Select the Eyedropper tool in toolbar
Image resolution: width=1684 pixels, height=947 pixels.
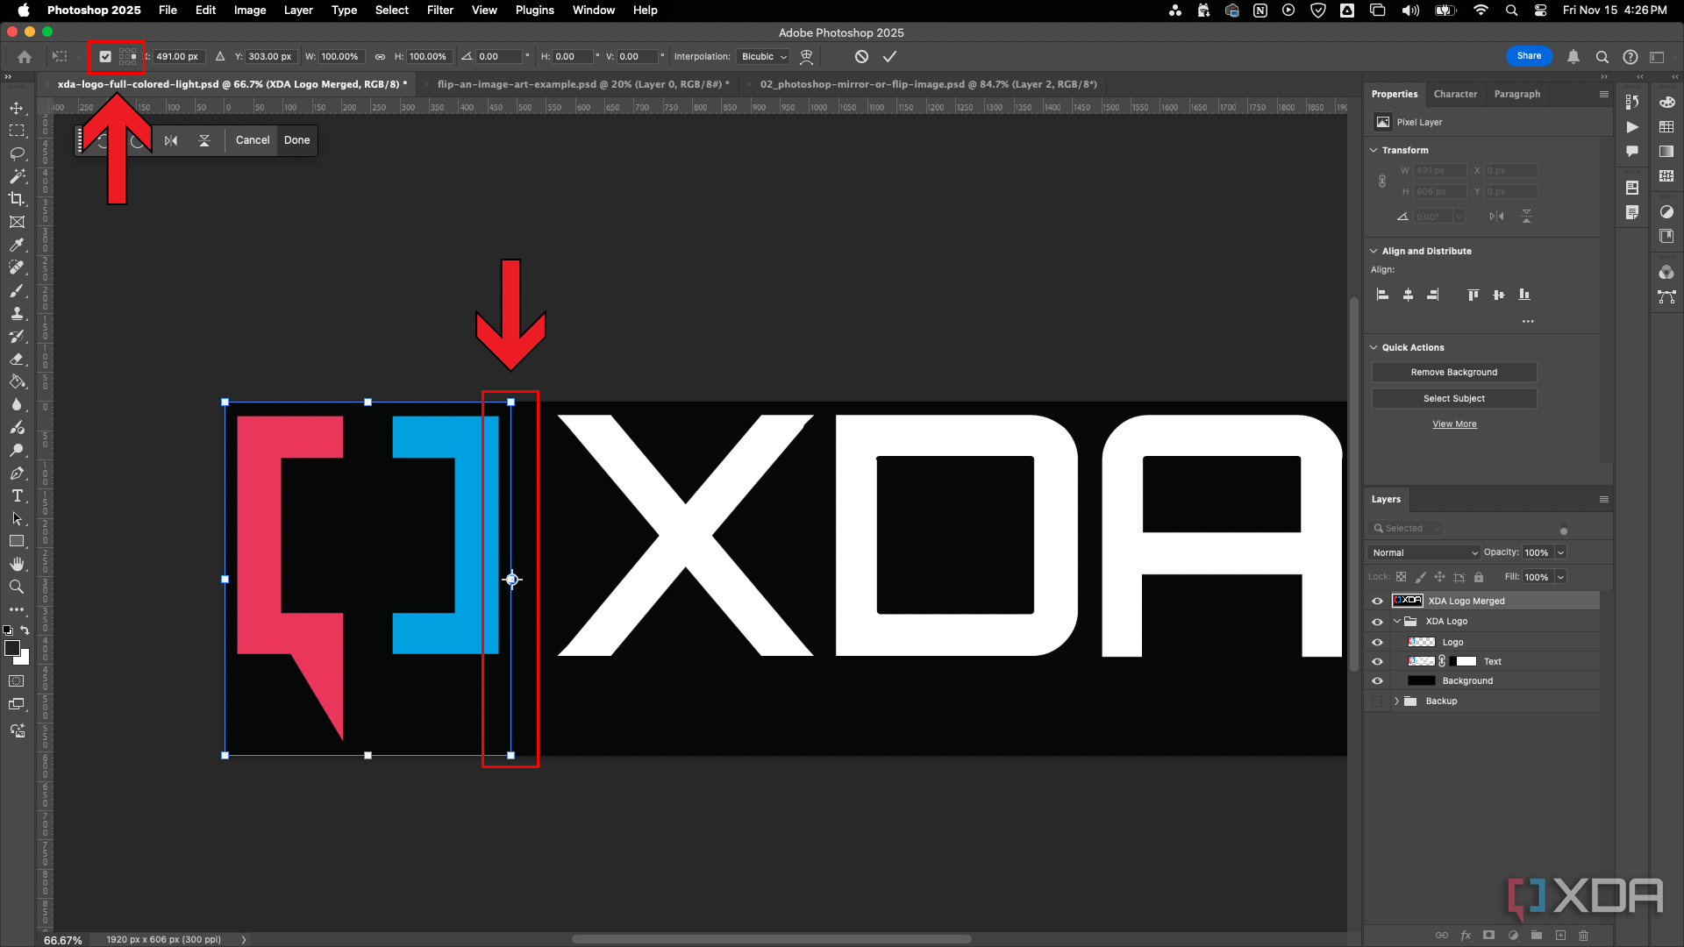(x=18, y=244)
